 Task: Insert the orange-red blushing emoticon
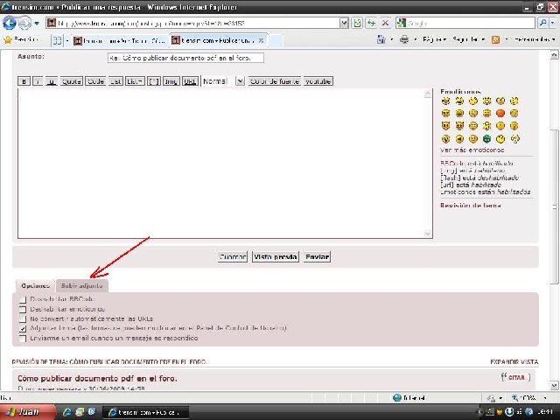tap(500, 113)
